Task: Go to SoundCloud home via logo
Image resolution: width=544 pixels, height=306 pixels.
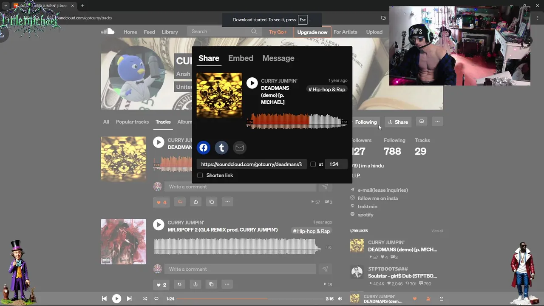Action: tap(108, 31)
